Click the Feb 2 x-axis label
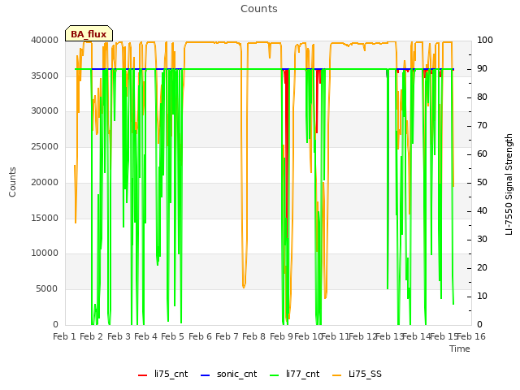This screenshot has width=520, height=390. pos(92,336)
